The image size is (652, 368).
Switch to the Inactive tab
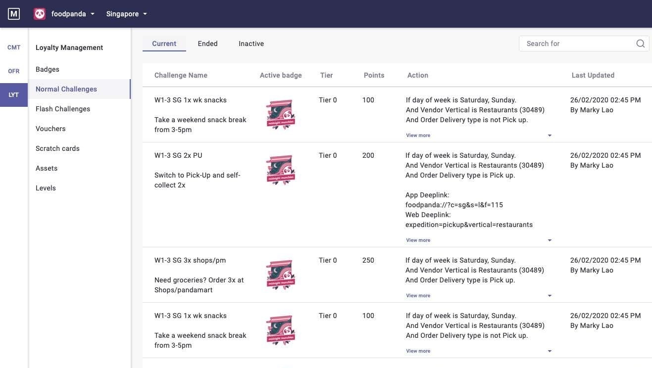(251, 44)
